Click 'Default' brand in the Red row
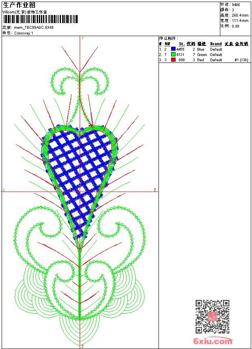The image size is (252, 349). tap(216, 60)
